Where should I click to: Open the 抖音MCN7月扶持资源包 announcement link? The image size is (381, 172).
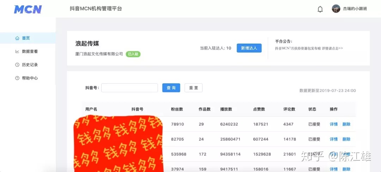tap(309, 48)
